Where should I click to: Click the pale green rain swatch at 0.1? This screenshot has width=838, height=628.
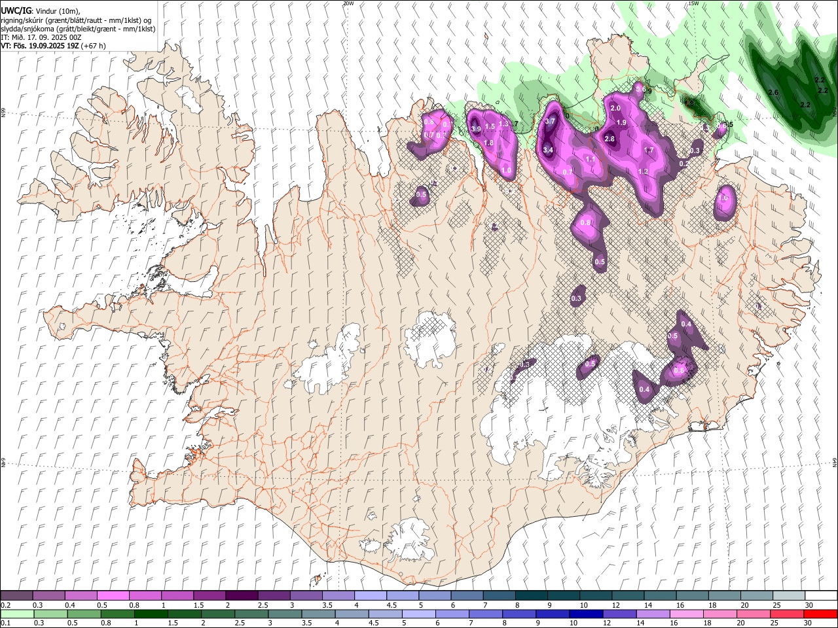pos(17,614)
